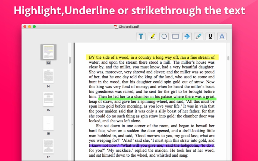Open page 13 thumbnail
This screenshot has height=161, width=258.
pyautogui.click(x=48, y=52)
